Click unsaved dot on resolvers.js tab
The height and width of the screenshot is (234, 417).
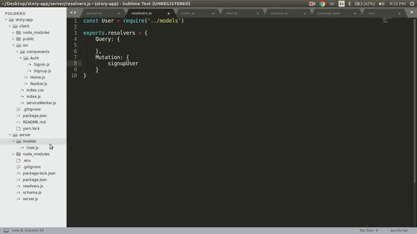click(168, 13)
